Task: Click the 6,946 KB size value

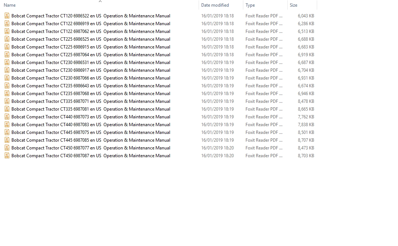Action: coord(306,93)
